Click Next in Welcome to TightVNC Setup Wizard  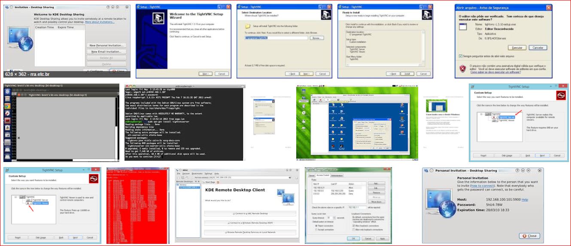click(205, 74)
